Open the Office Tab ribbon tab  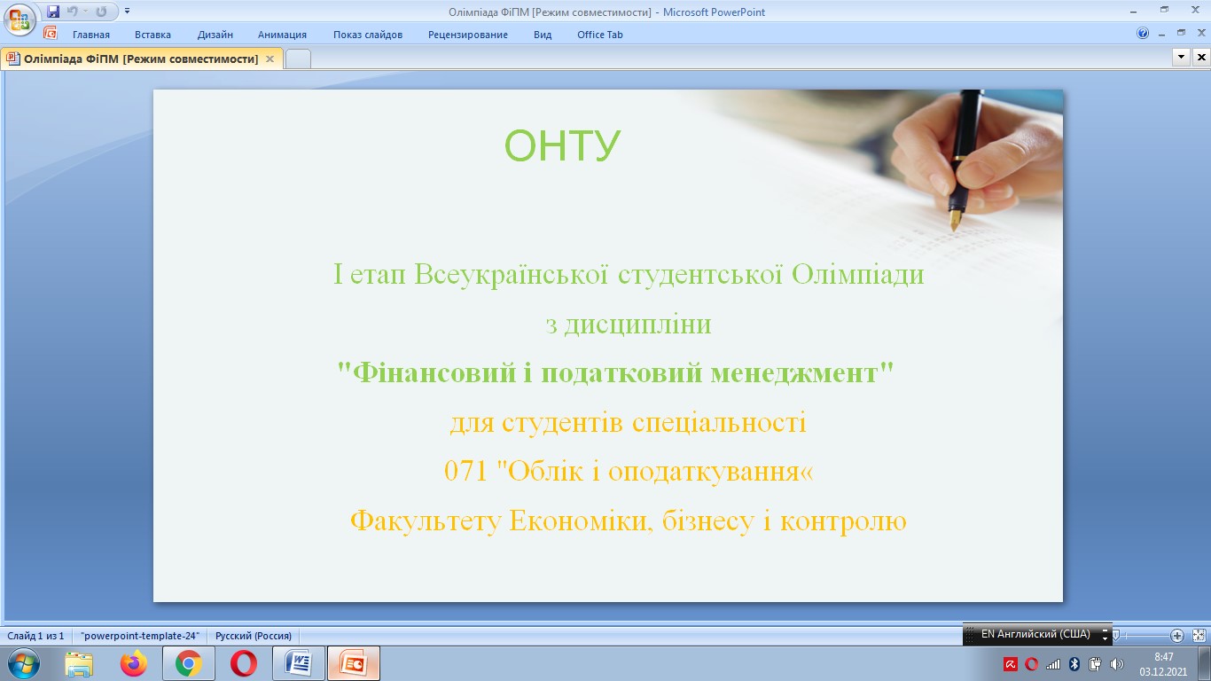(600, 35)
